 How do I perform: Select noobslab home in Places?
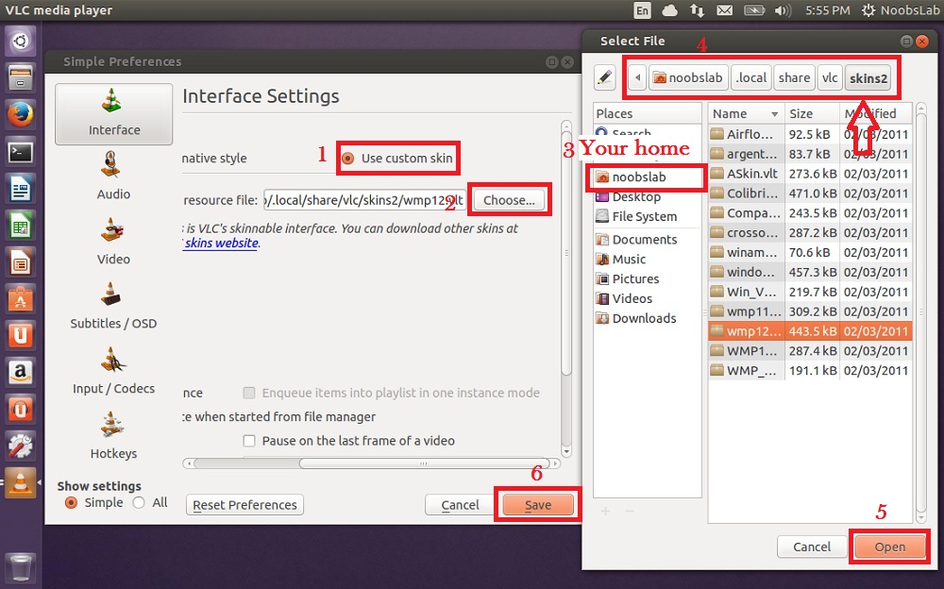648,177
